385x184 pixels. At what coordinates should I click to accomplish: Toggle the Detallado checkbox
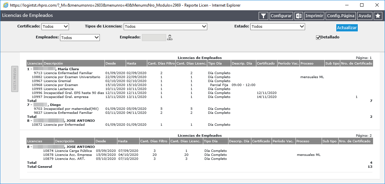point(318,37)
